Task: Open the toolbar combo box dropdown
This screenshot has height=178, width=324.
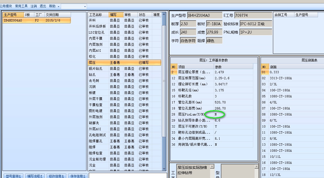Action: click(x=85, y=6)
